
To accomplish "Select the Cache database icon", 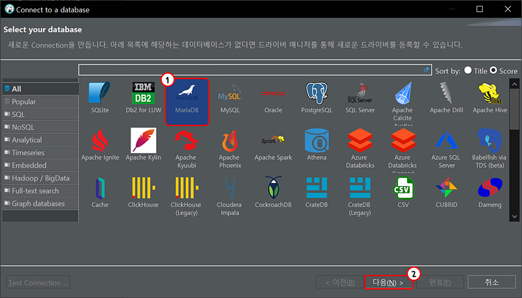I will pyautogui.click(x=100, y=192).
